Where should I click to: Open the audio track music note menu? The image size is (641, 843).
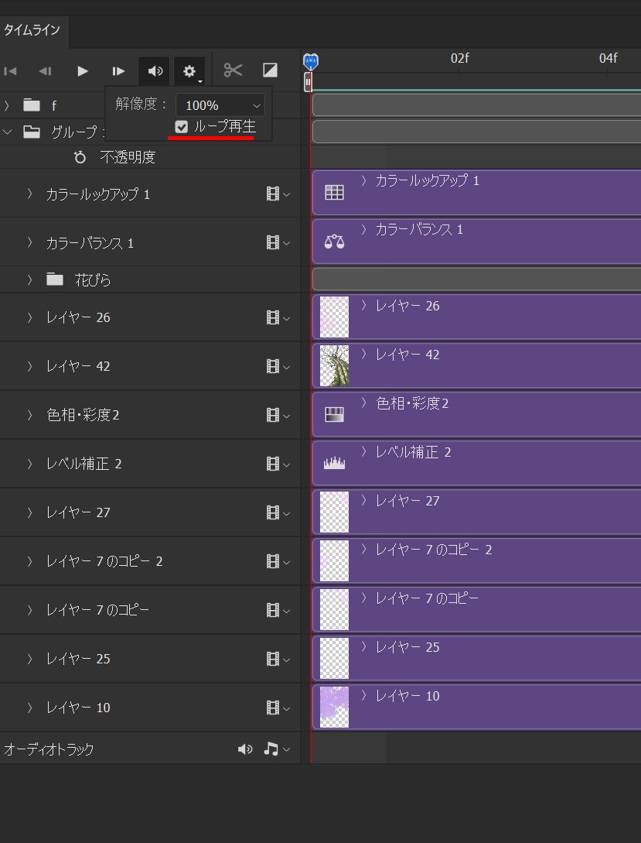pyautogui.click(x=277, y=749)
